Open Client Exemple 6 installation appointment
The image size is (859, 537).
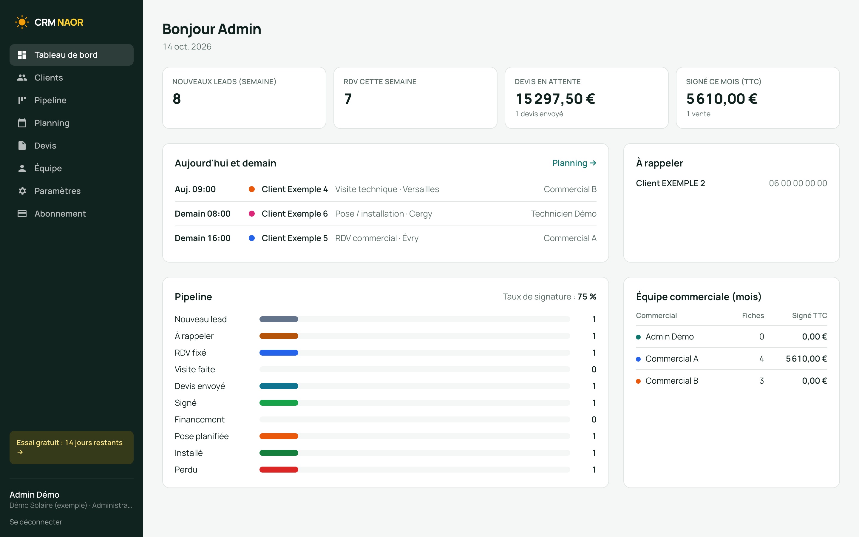click(385, 214)
